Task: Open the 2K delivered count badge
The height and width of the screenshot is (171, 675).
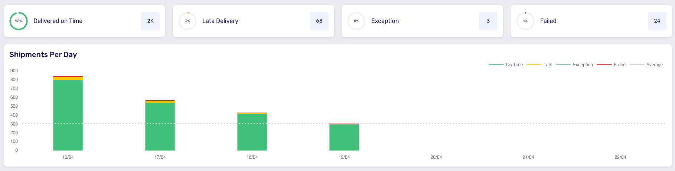Action: click(x=150, y=21)
